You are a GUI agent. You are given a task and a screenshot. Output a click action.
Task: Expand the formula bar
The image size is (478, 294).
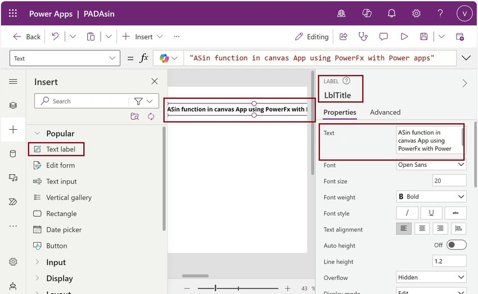466,58
